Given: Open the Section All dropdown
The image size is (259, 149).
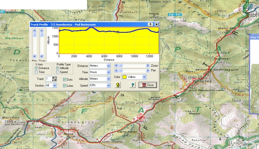Looking at the screenshot, I should [55, 85].
